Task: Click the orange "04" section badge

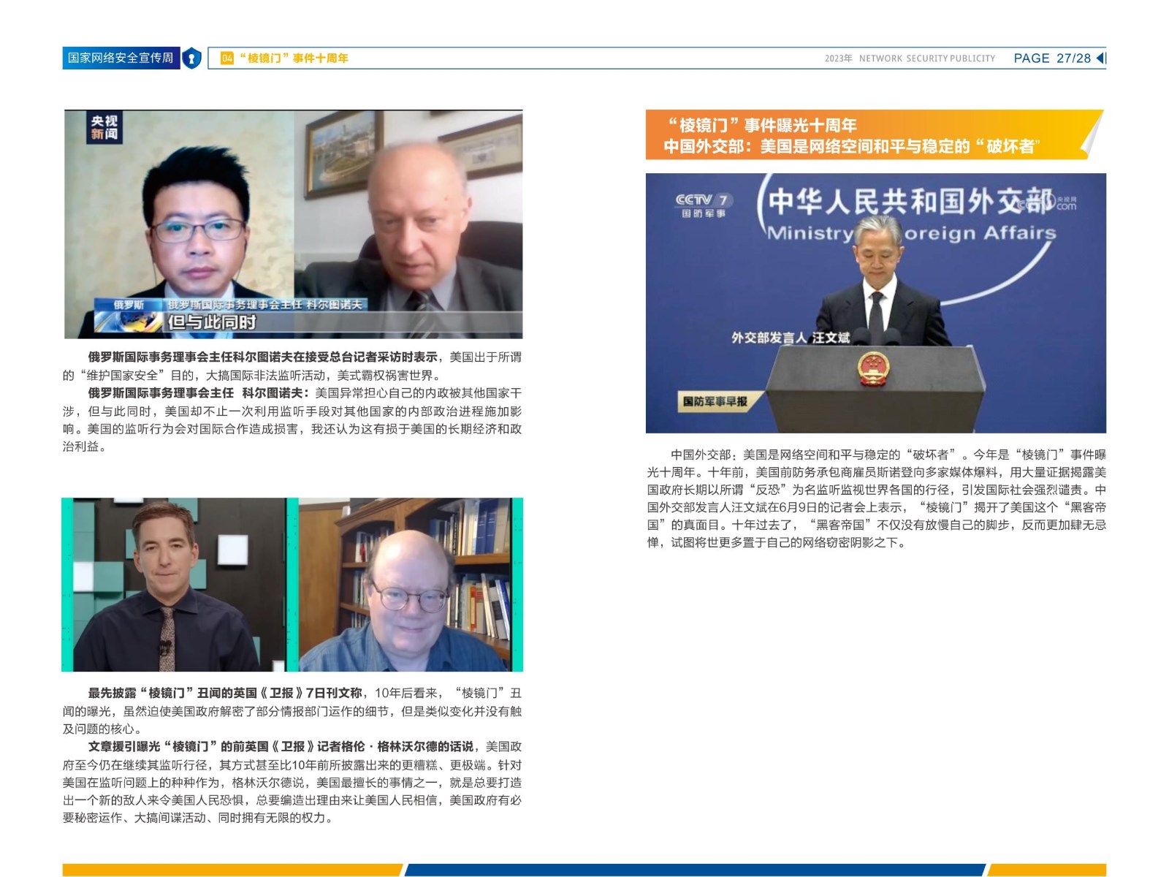Action: point(227,58)
